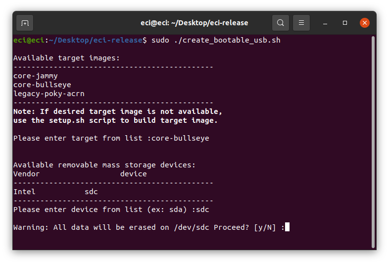
Task: Click the entered device sdc text
Action: 202,210
